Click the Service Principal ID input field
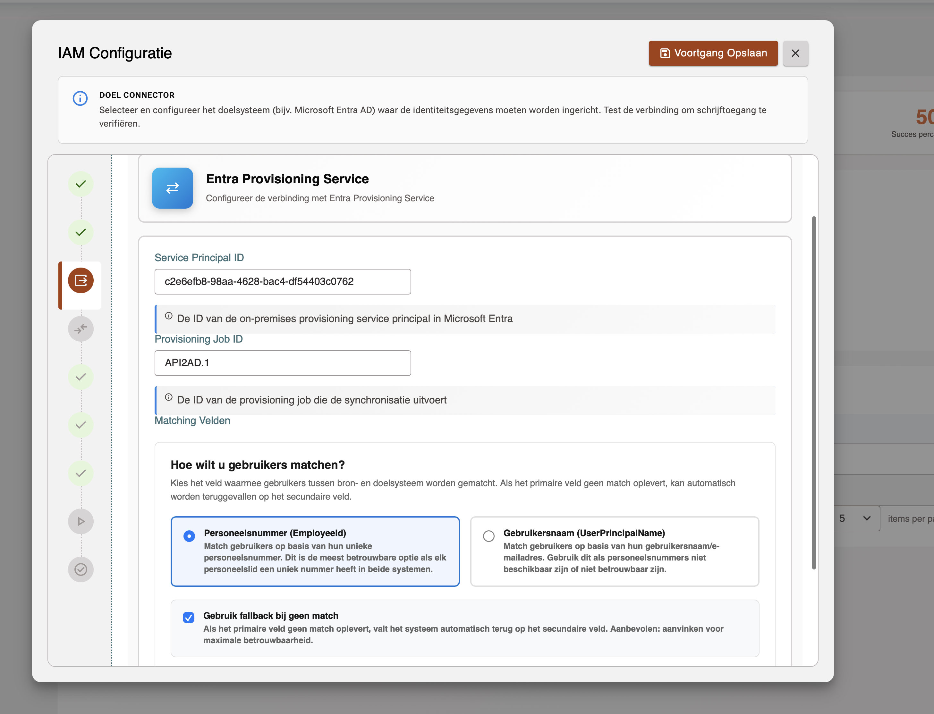This screenshot has width=934, height=714. point(282,281)
